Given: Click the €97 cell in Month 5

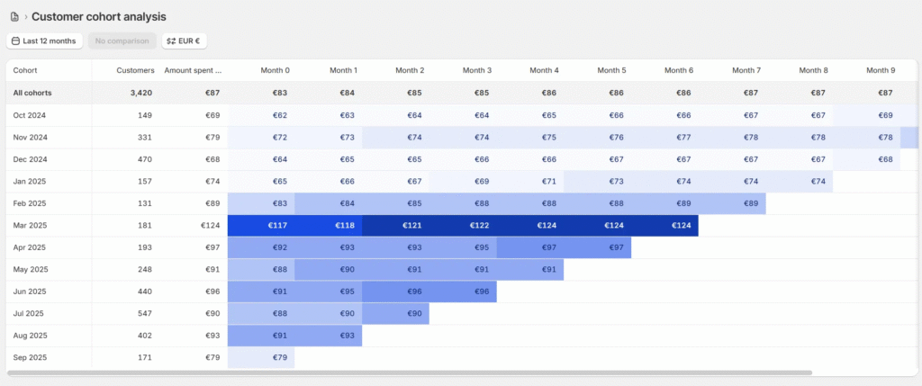Looking at the screenshot, I should point(598,247).
